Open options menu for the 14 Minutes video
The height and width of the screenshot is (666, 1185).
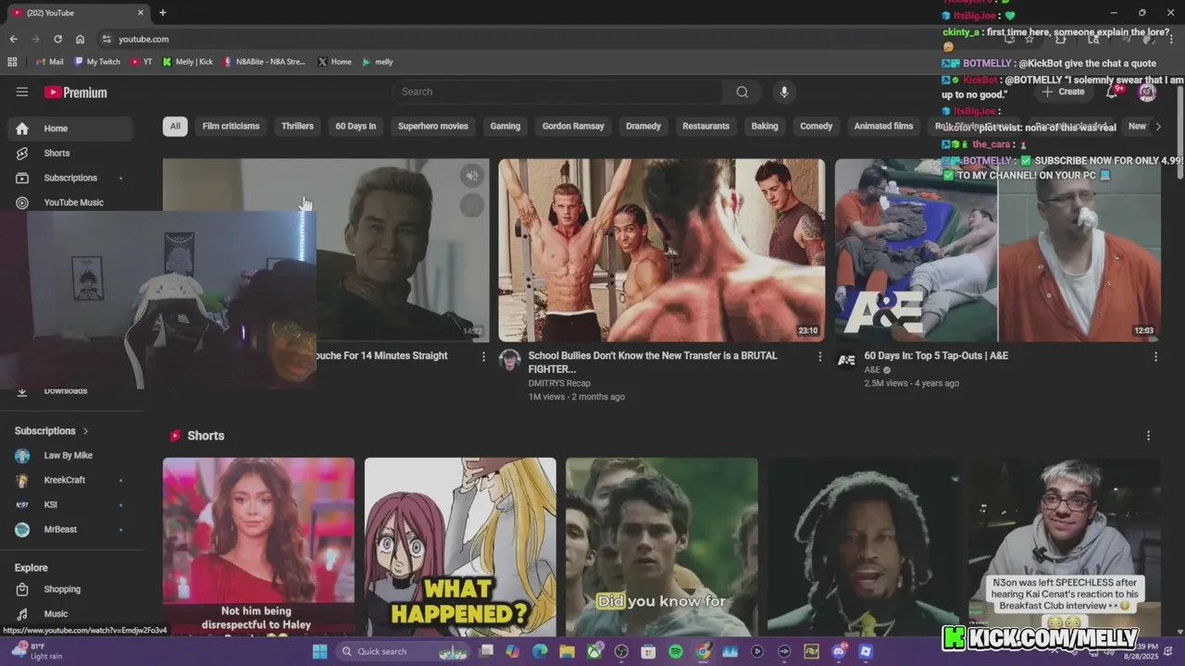pyautogui.click(x=483, y=356)
